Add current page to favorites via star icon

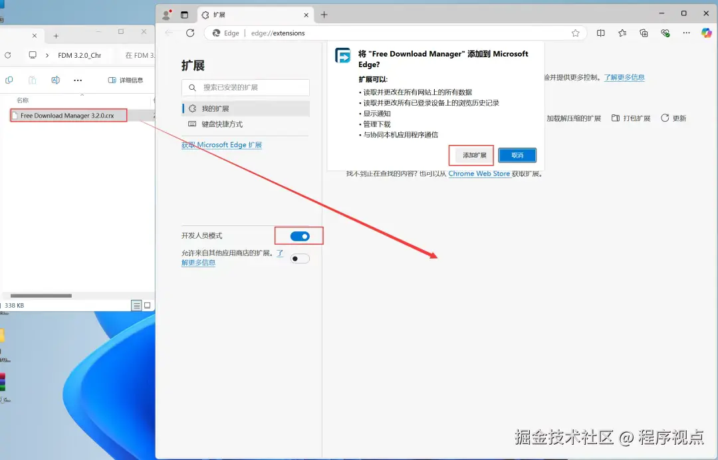pos(576,33)
